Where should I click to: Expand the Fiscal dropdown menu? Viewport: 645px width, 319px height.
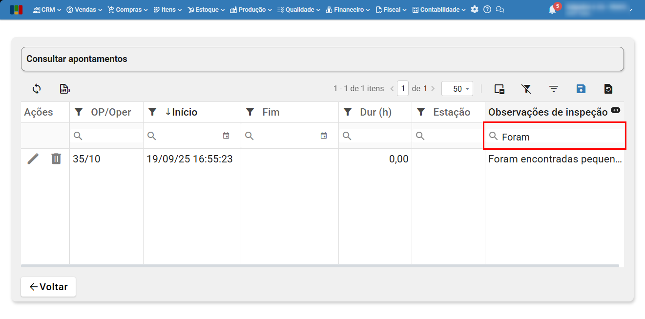click(x=391, y=10)
